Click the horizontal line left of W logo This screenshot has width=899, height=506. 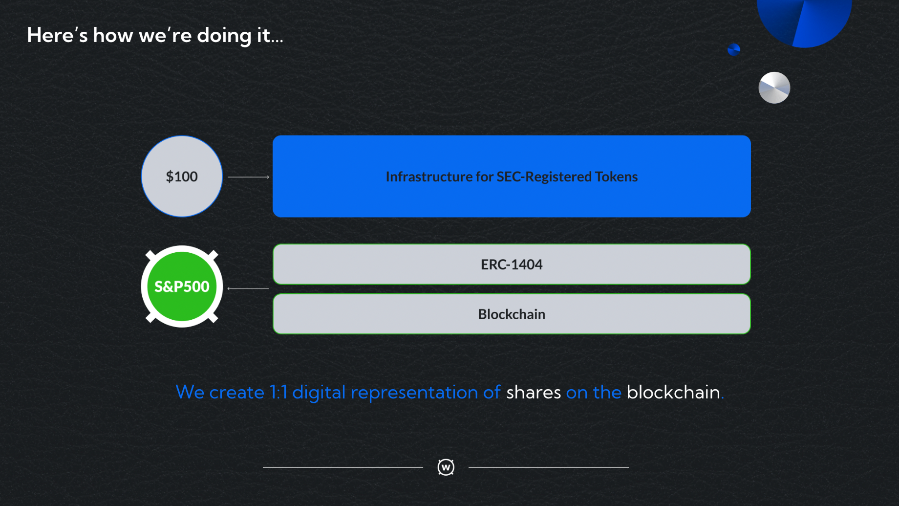[343, 467]
